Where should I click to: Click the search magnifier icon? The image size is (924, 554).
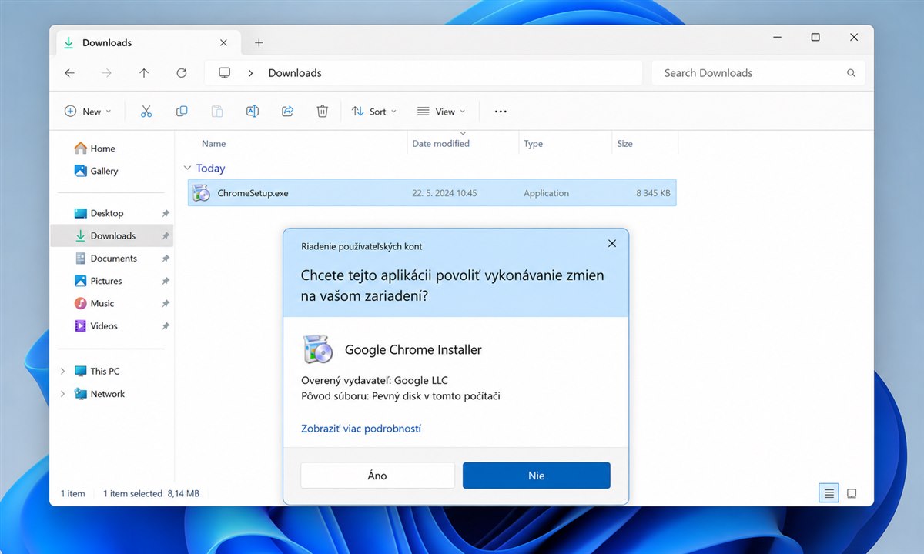click(851, 73)
